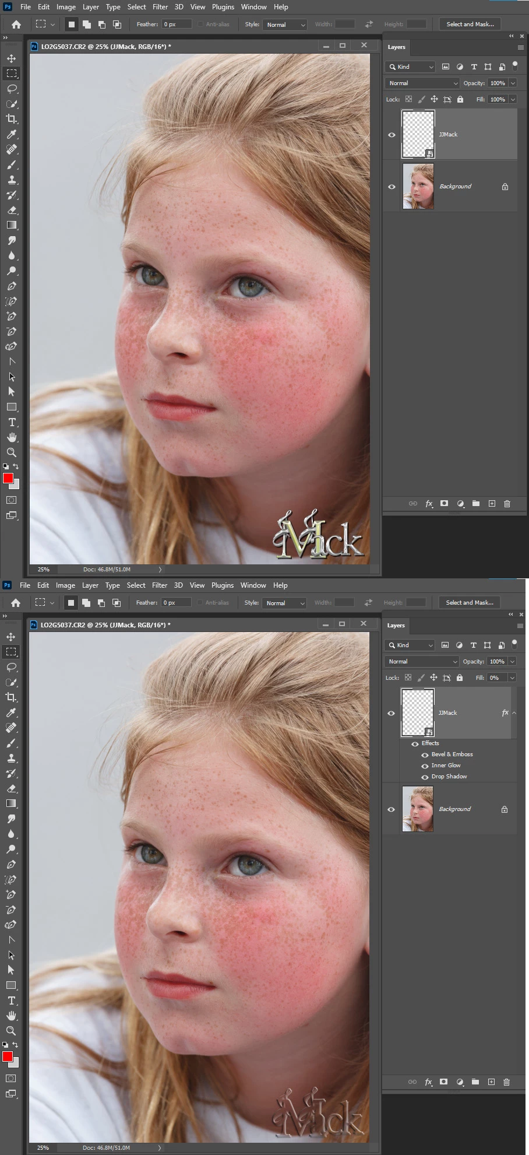Viewport: 529px width, 1155px height.
Task: Open Style dropdown in upper options bar
Action: (x=285, y=24)
